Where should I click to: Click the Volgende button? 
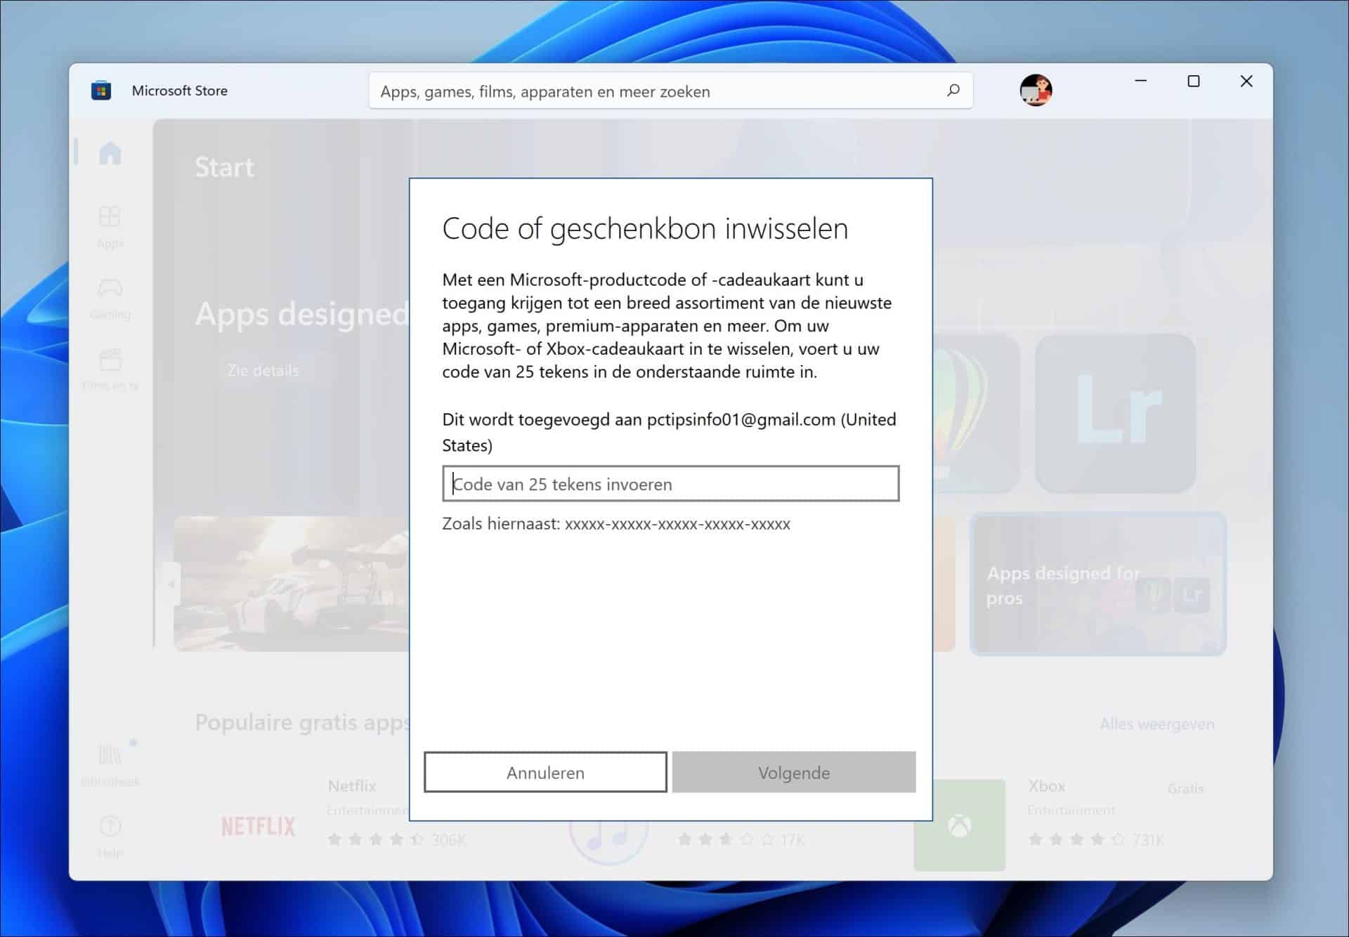(793, 772)
